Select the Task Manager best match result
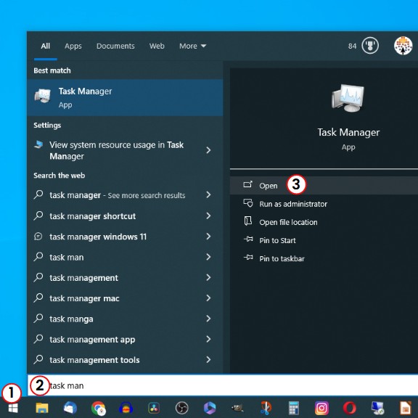This screenshot has height=418, width=418. point(125,97)
